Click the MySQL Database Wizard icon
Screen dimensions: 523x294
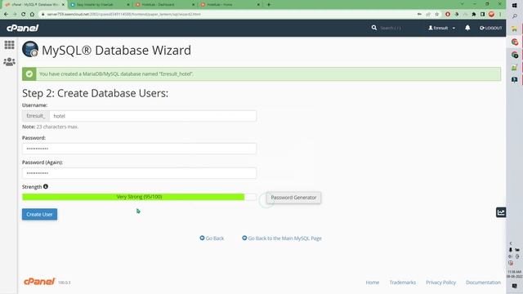pos(30,49)
